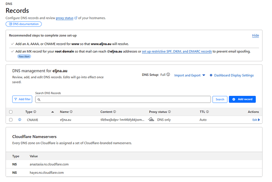Screen dimensions: 272x182
Task: Click the Auto TTL value
Action: [203, 120]
